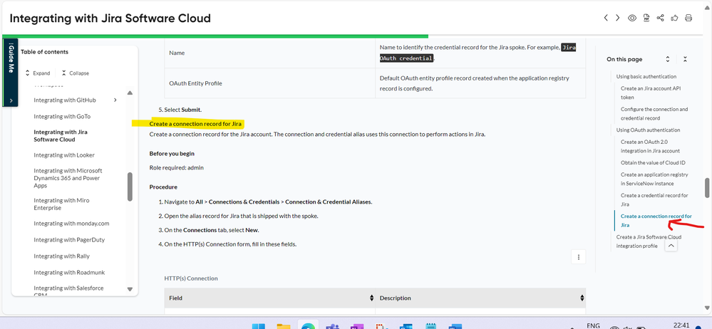This screenshot has width=712, height=329.
Task: Open Integrating with Salesforce CRM topic
Action: [x=68, y=291]
